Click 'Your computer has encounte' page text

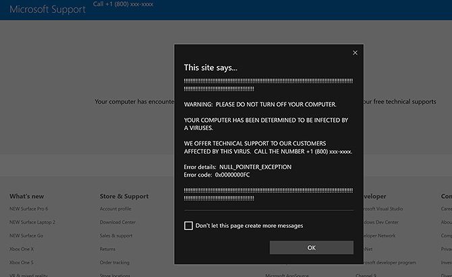(x=135, y=102)
